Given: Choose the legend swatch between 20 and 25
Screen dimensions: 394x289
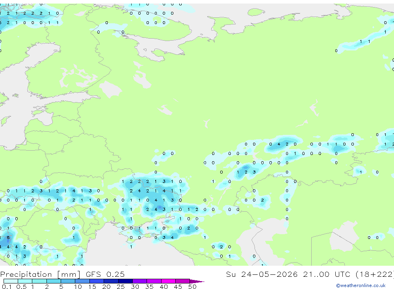Looking at the screenshot, I should (x=111, y=281).
